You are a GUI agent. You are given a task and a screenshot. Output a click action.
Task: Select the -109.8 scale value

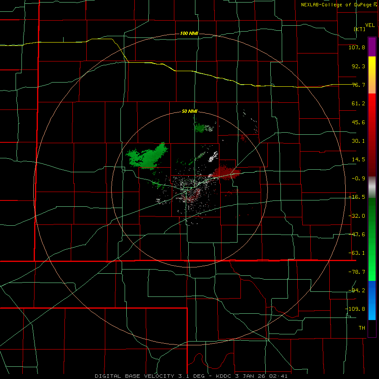[x=355, y=309]
